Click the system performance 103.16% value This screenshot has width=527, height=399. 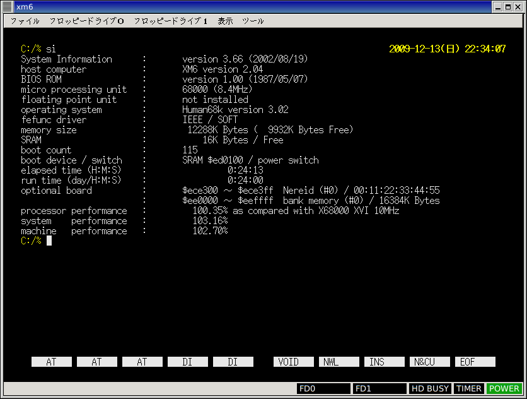coord(210,221)
